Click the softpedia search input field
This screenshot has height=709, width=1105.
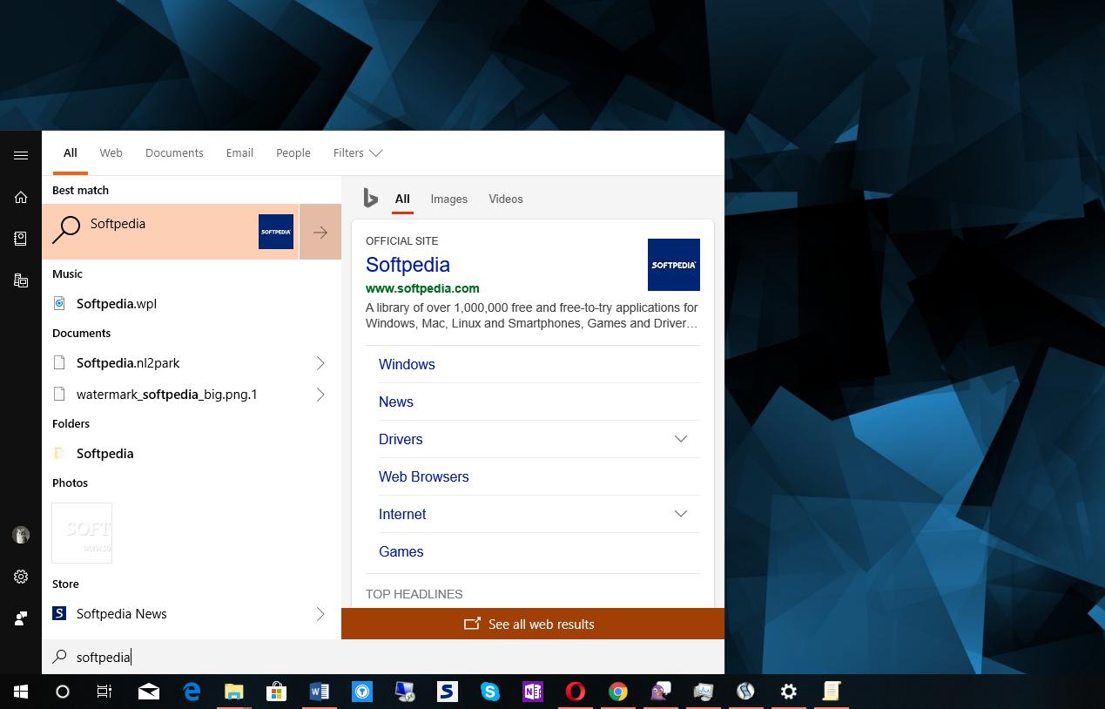point(383,657)
